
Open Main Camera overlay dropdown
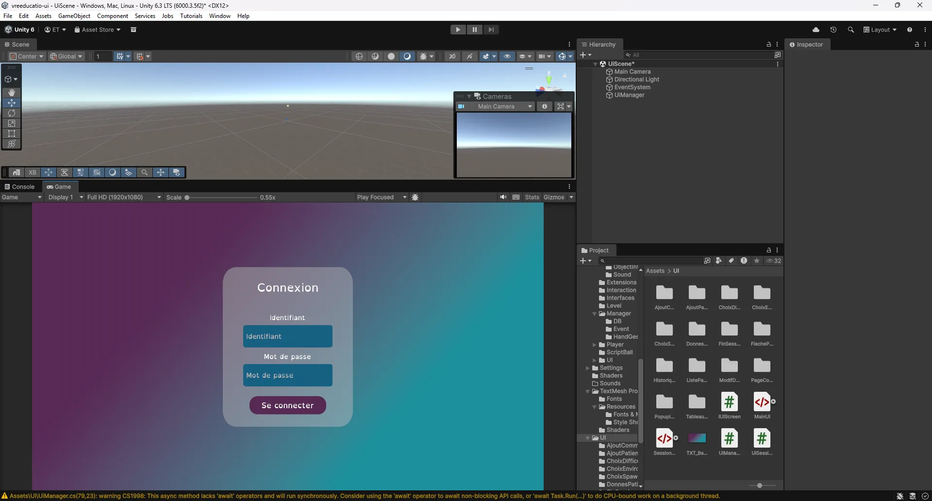pos(496,106)
